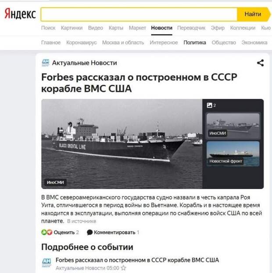272x273 pixels.
Task: Click the Найти search button
Action: point(253,14)
